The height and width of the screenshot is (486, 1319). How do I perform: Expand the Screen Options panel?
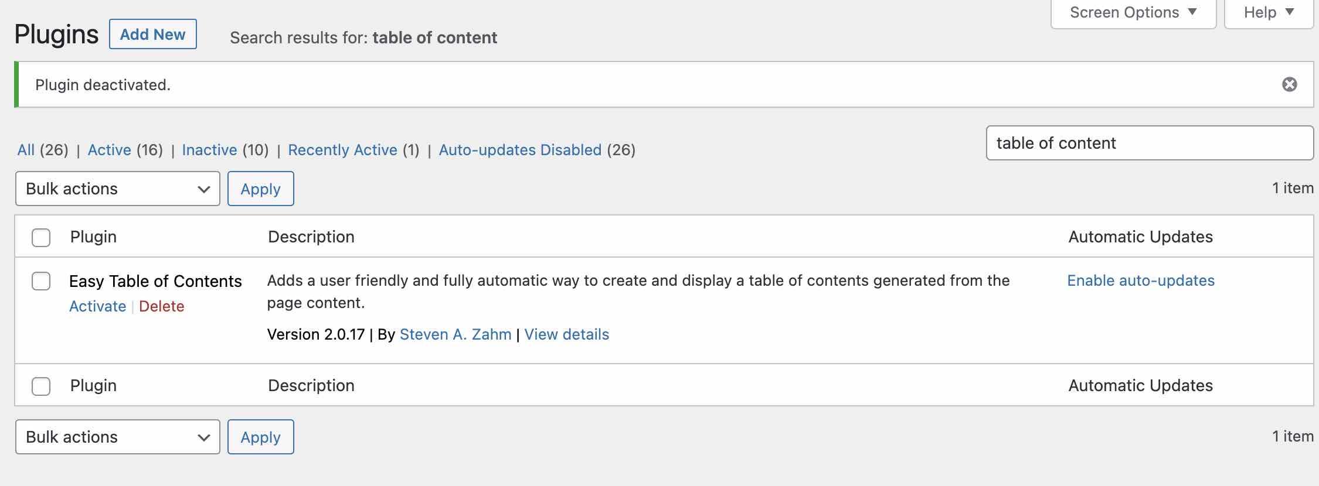[x=1133, y=13]
